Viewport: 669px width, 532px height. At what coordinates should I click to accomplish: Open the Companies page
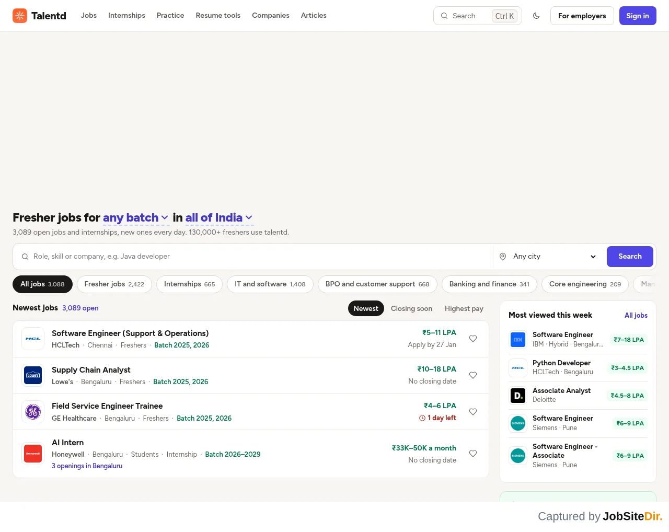271,16
